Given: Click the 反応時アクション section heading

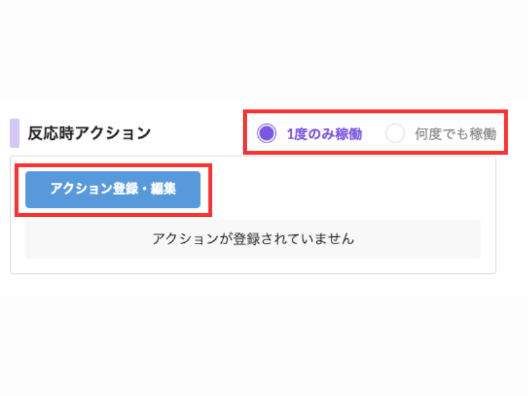Looking at the screenshot, I should pos(89,133).
